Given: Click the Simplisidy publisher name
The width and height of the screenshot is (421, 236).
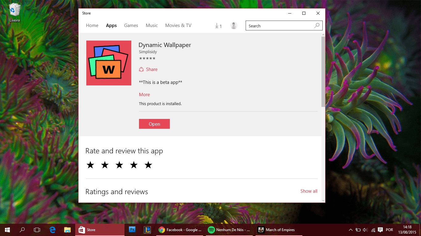Looking at the screenshot, I should pyautogui.click(x=148, y=52).
